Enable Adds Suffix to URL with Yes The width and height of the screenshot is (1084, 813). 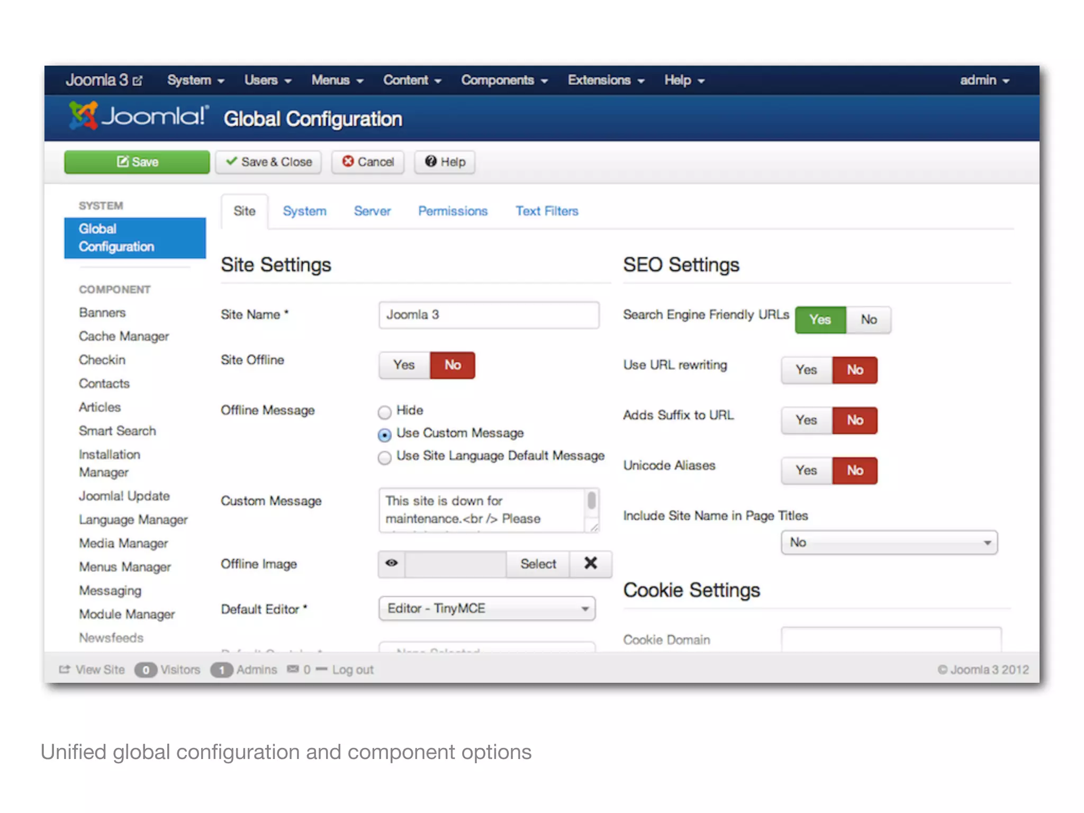pos(806,420)
